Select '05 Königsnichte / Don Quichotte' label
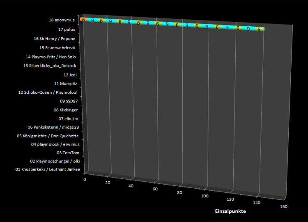The image size is (308, 222). tap(47, 136)
